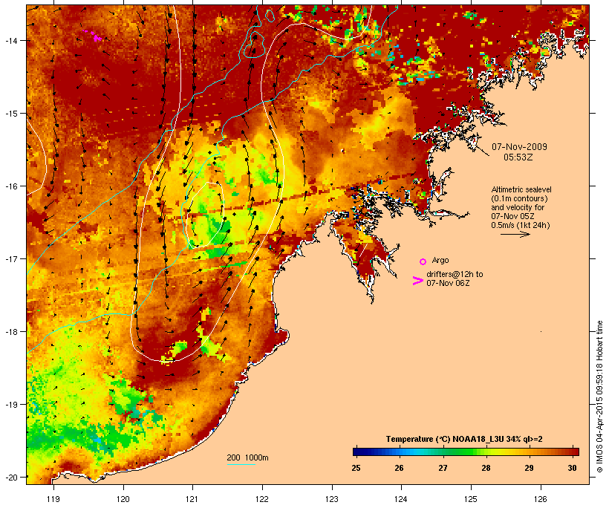Click latitude axis label -14

coord(10,40)
